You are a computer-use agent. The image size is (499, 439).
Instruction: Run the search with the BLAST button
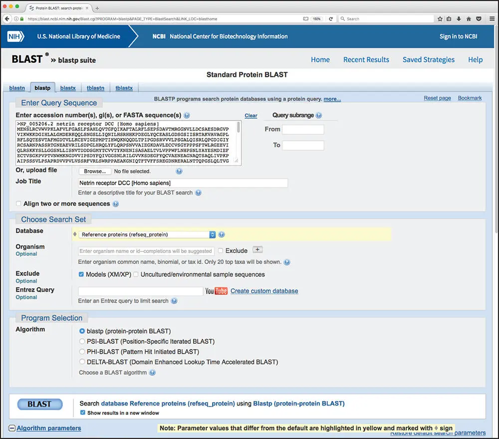[40, 404]
